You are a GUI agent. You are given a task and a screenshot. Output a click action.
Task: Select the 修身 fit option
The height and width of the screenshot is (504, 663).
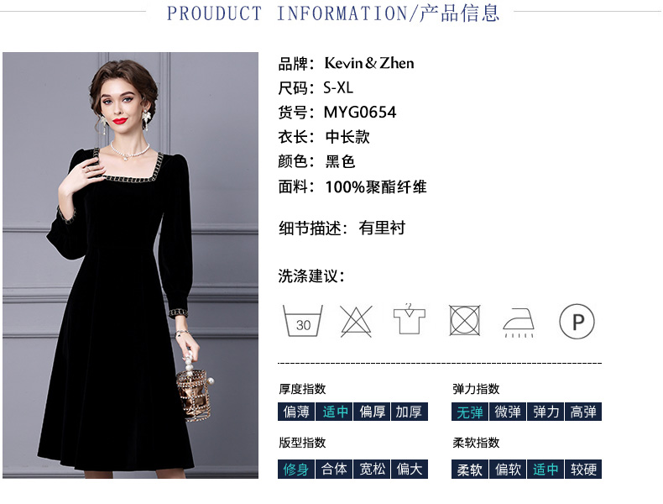pyautogui.click(x=296, y=469)
